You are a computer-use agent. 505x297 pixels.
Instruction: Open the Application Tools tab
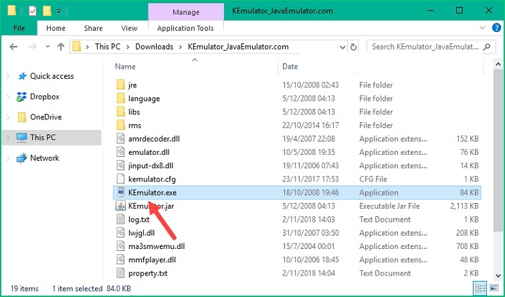[185, 29]
